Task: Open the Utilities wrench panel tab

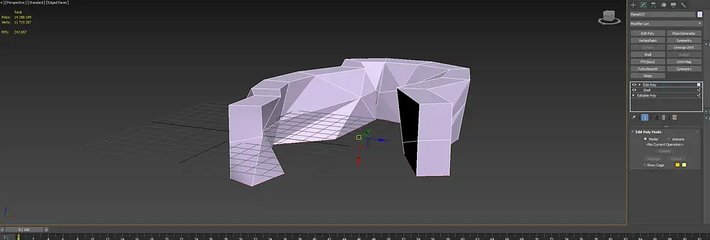Action: tap(684, 5)
